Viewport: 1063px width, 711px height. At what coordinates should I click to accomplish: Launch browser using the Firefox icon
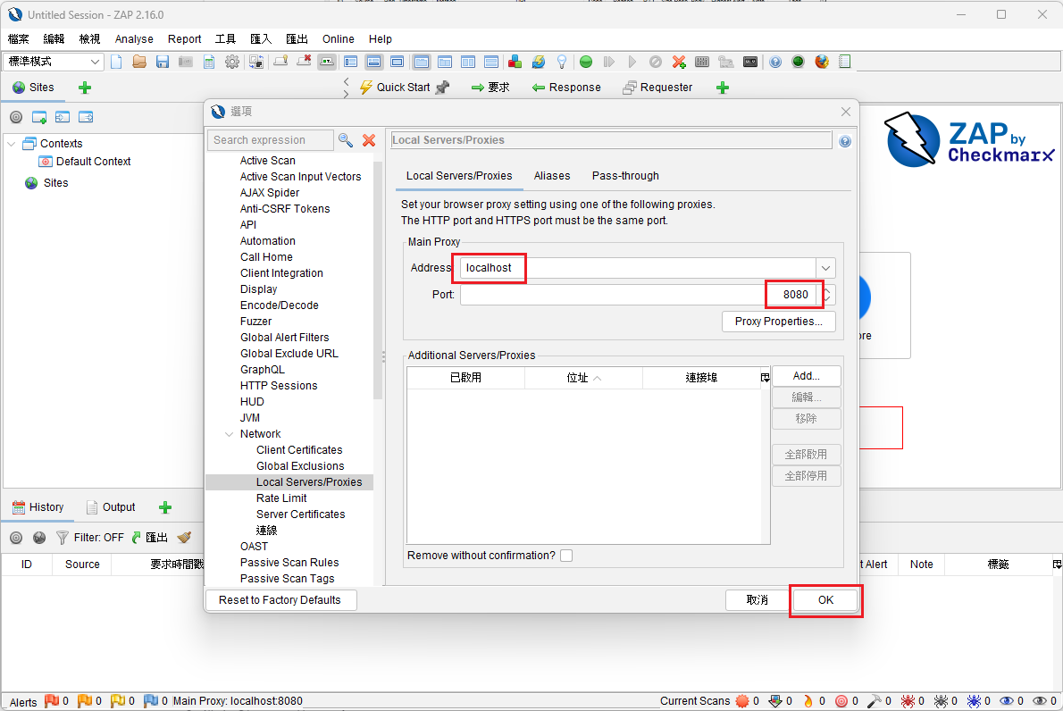[x=822, y=62]
